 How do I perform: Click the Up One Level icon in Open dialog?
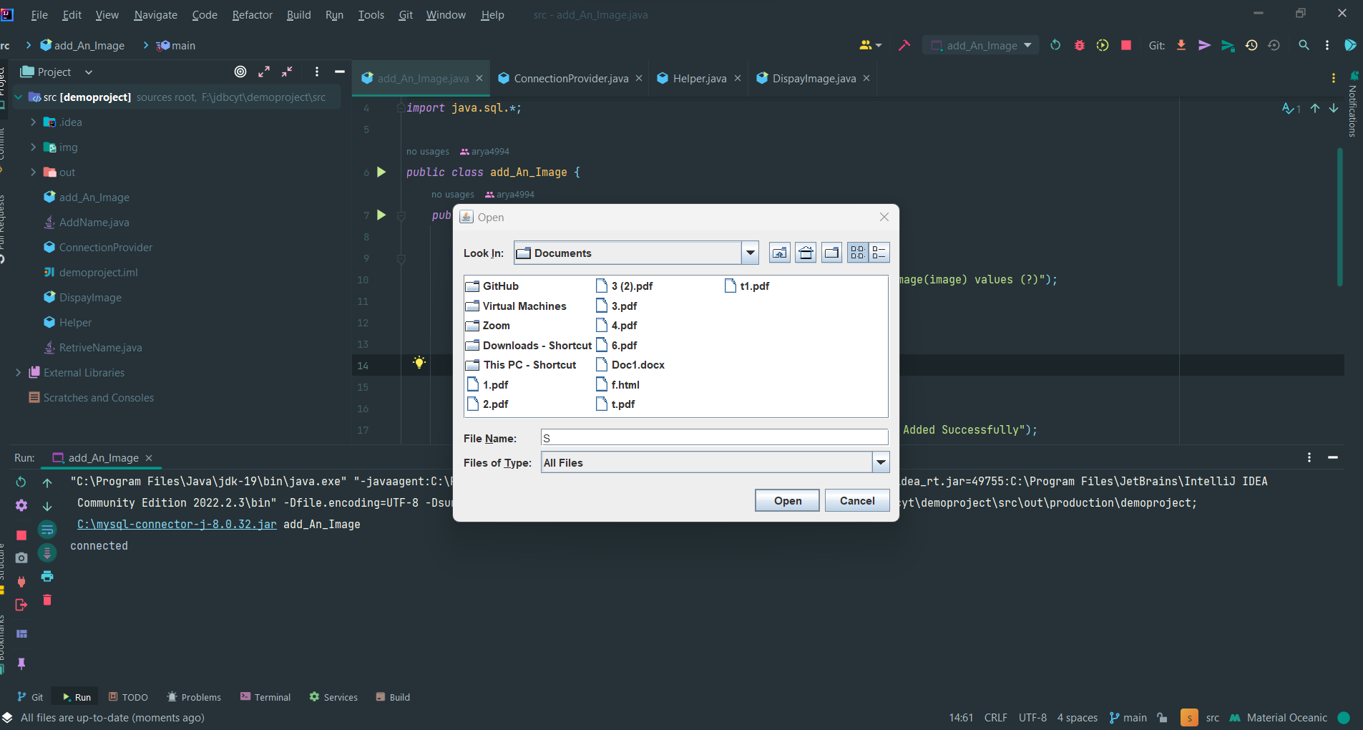tap(779, 253)
